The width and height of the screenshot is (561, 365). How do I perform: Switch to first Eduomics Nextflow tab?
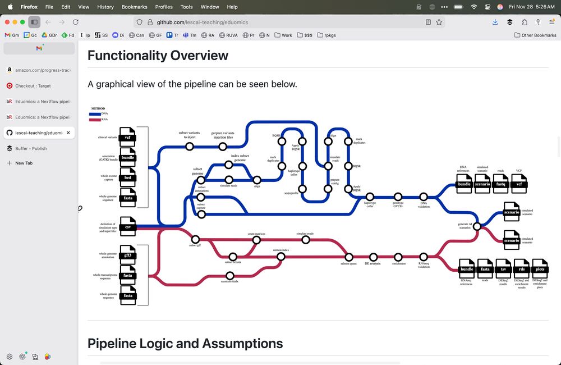coord(39,102)
